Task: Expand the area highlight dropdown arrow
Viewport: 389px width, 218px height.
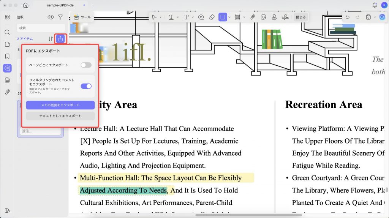Action: pyautogui.click(x=244, y=17)
